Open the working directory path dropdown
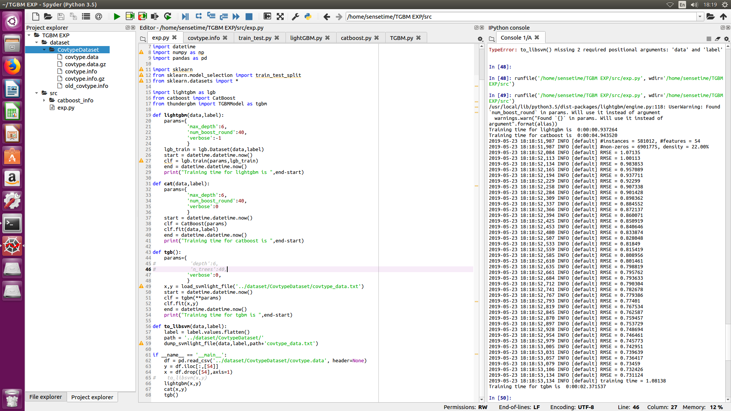Screen dimensions: 731x411 click(x=700, y=16)
